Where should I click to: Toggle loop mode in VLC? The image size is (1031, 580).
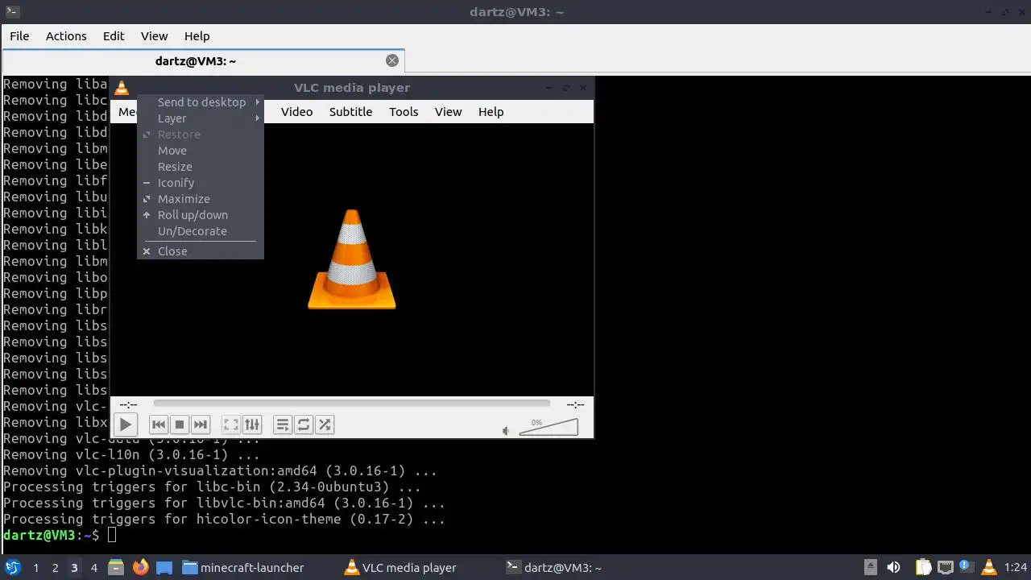point(304,425)
